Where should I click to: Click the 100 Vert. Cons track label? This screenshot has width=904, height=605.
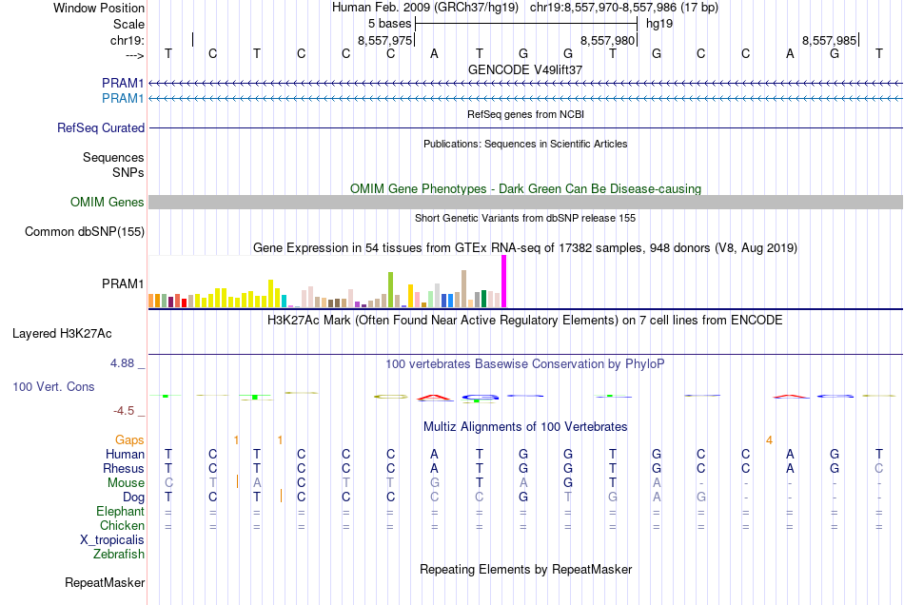(x=53, y=386)
